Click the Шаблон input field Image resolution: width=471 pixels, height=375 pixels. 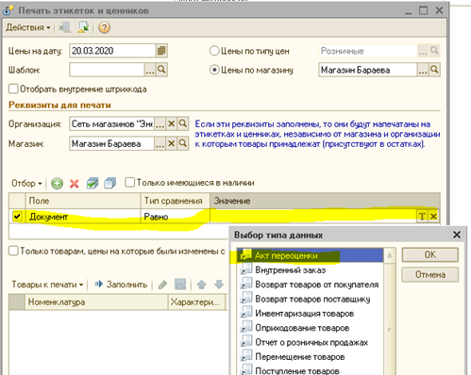(x=107, y=70)
